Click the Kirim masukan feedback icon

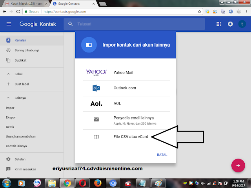pyautogui.click(x=8, y=169)
